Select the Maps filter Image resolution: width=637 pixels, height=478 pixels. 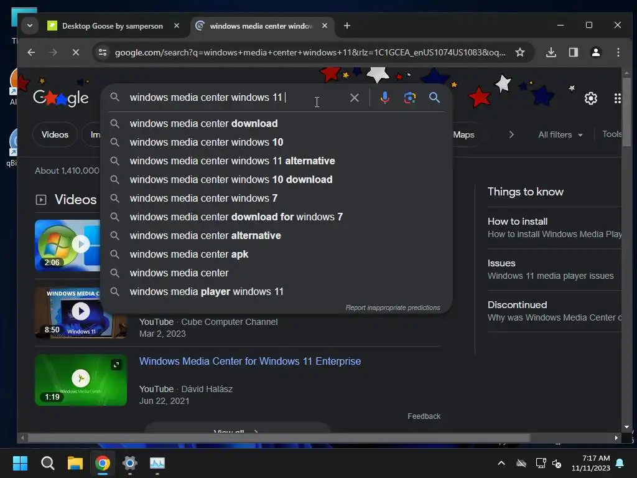(463, 134)
